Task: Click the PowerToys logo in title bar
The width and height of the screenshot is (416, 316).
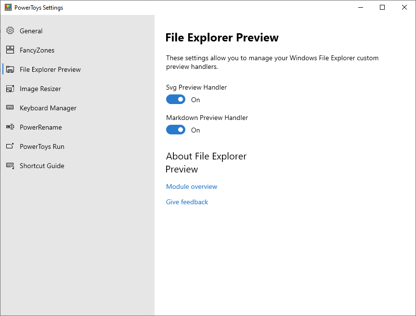Action: pyautogui.click(x=8, y=7)
